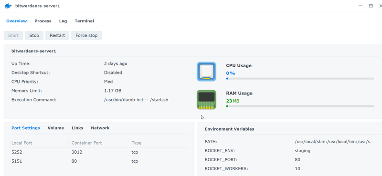Click the 'CPU Usage' heading
Viewport: 382px width, 176px height.
[239, 65]
